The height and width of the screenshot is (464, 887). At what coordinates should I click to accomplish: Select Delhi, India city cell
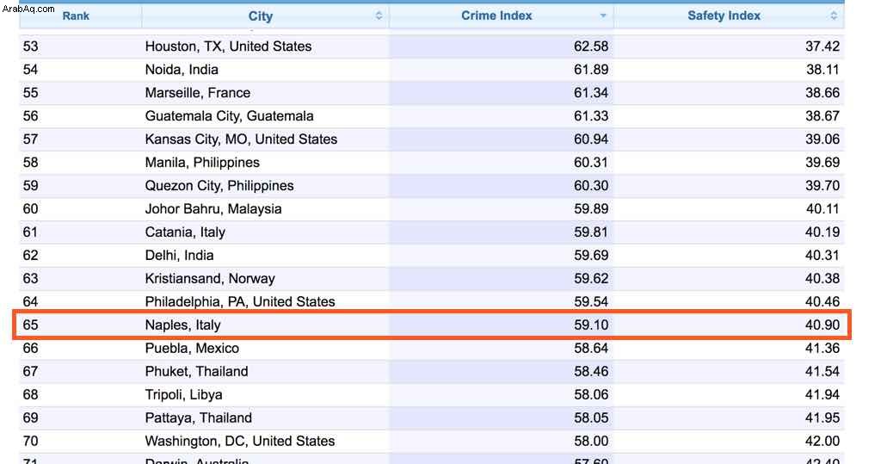coord(179,255)
